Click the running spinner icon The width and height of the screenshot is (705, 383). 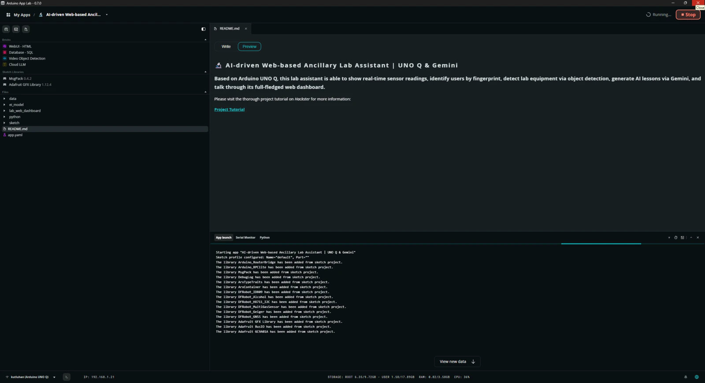[648, 15]
